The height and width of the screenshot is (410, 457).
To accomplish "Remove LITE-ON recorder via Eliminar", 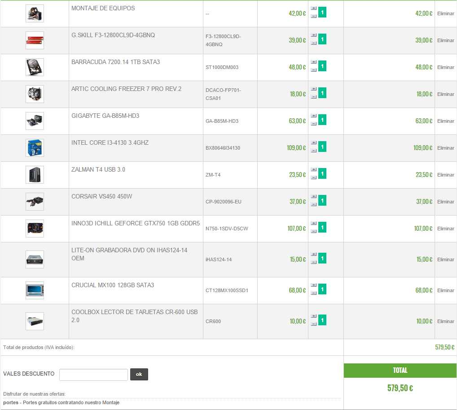I will pos(446,259).
